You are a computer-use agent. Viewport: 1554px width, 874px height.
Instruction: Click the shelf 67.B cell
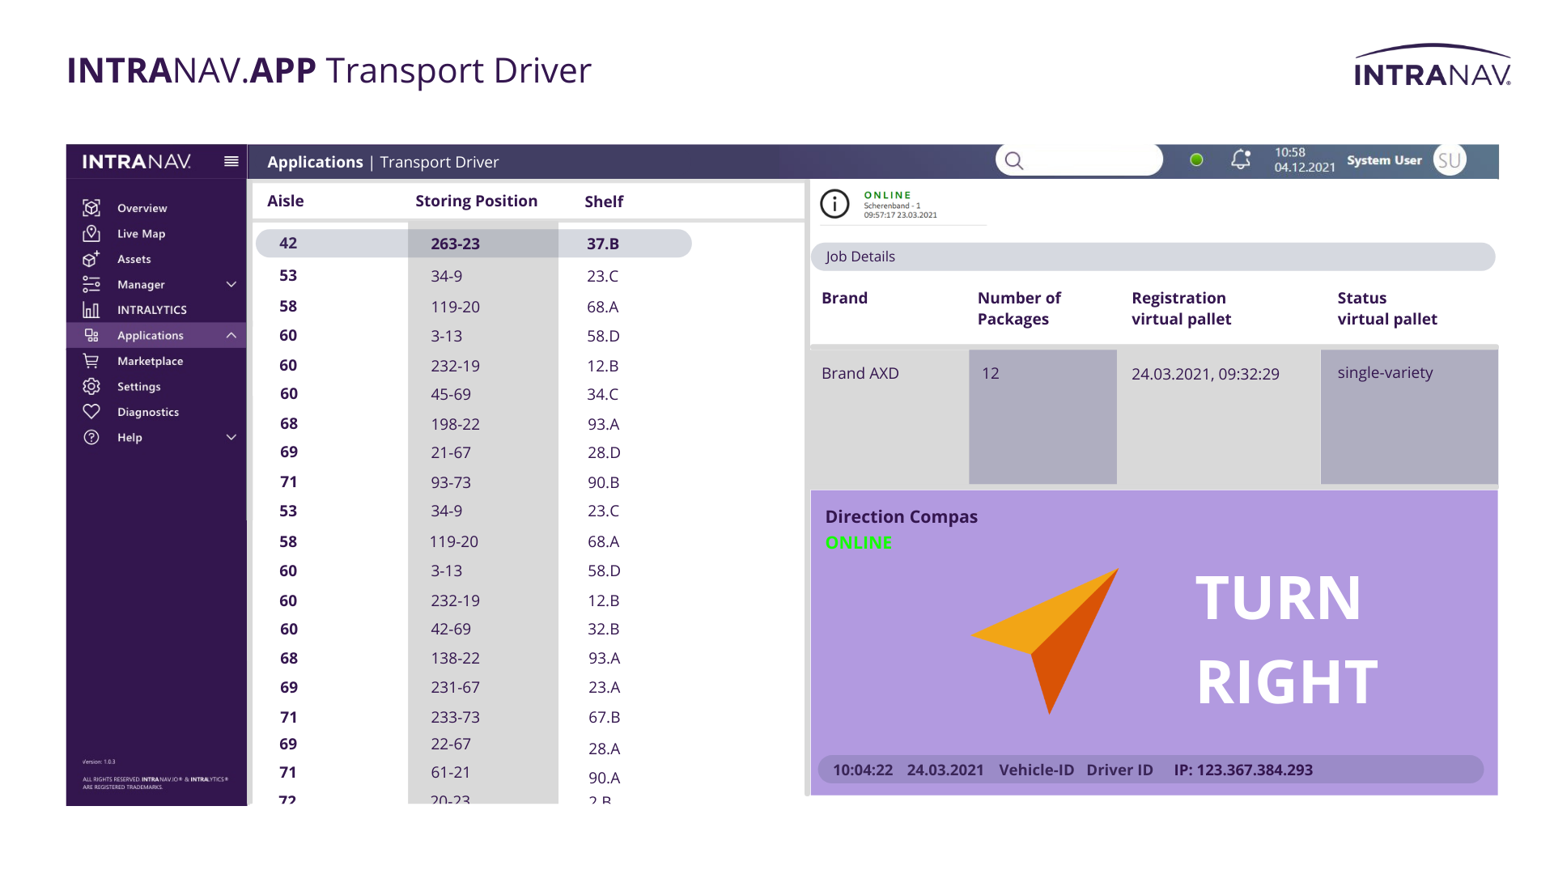click(604, 717)
